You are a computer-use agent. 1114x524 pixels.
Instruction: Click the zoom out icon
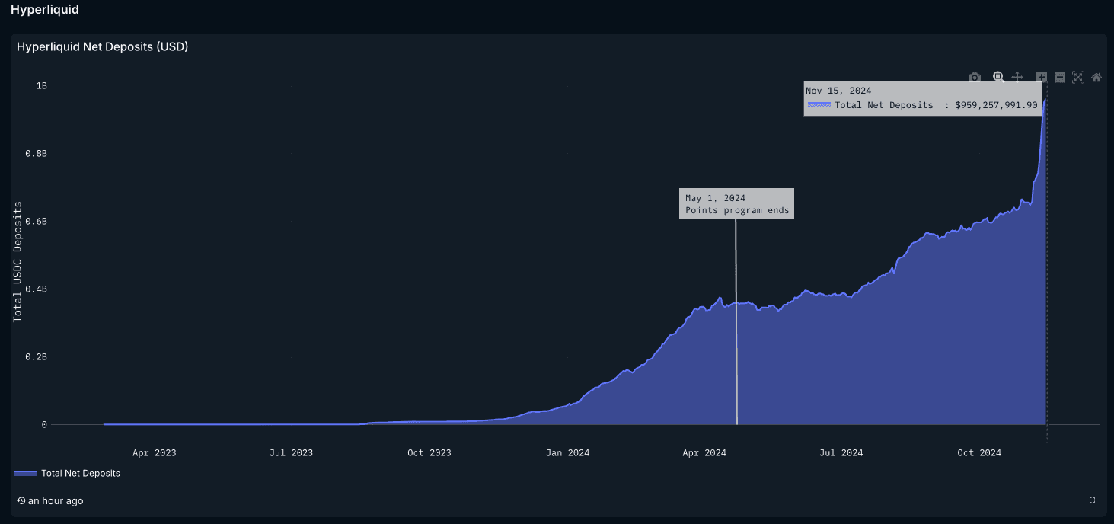[x=1058, y=77]
